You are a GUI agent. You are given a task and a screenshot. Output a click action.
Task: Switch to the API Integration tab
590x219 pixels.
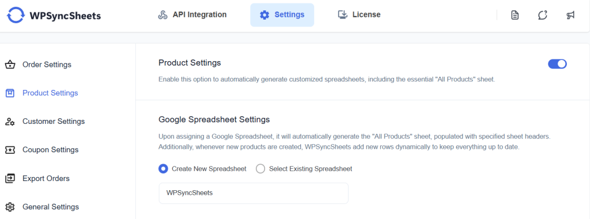coord(192,15)
